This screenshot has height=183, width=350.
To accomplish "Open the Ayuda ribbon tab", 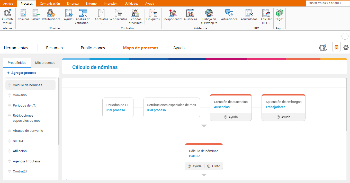I will (x=150, y=4).
